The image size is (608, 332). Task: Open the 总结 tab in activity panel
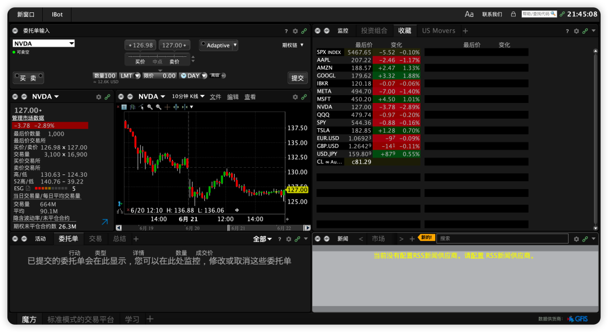[x=119, y=239]
